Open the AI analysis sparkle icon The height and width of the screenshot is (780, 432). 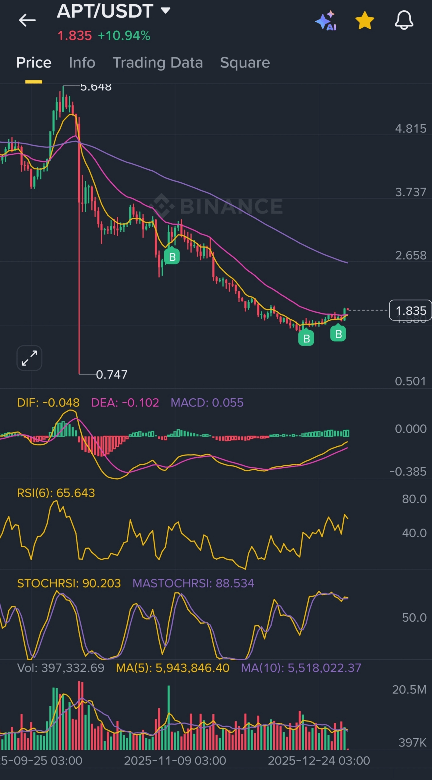[x=326, y=20]
